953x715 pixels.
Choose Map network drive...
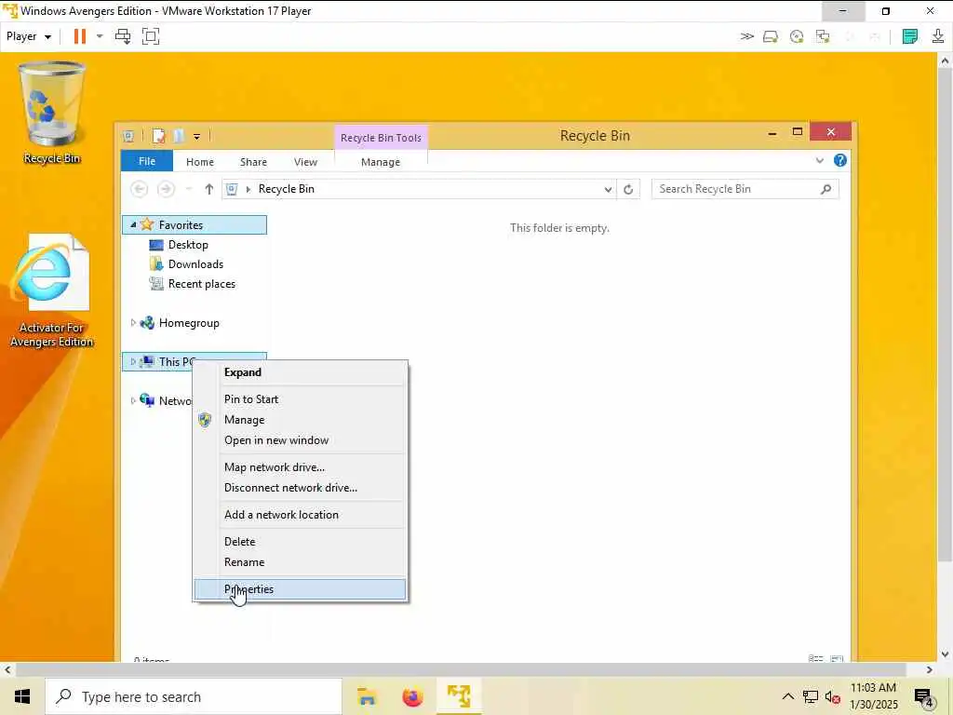point(300,467)
